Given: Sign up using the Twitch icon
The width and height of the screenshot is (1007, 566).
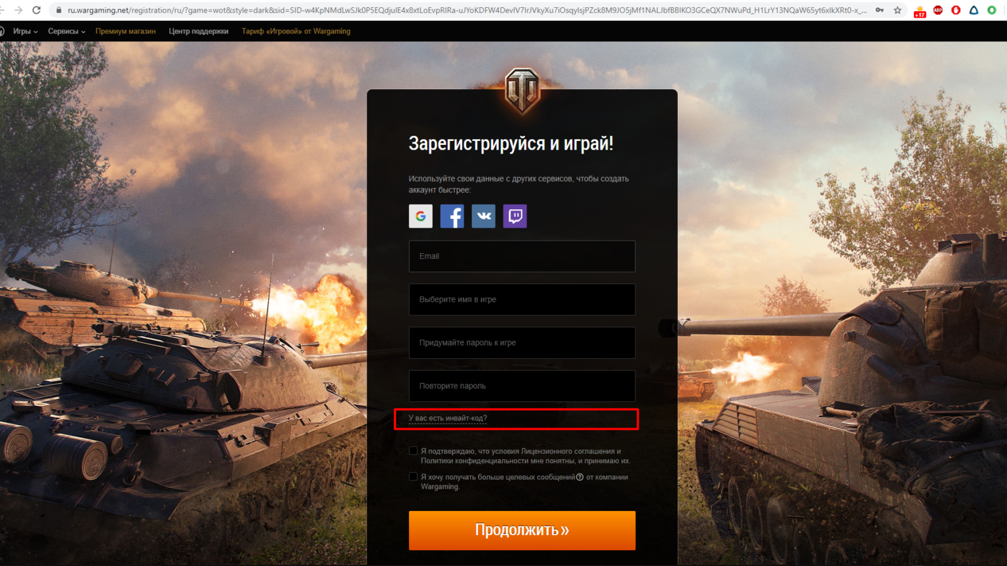Looking at the screenshot, I should [515, 216].
